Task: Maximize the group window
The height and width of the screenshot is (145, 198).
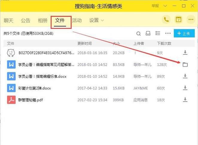Action: tap(184, 6)
